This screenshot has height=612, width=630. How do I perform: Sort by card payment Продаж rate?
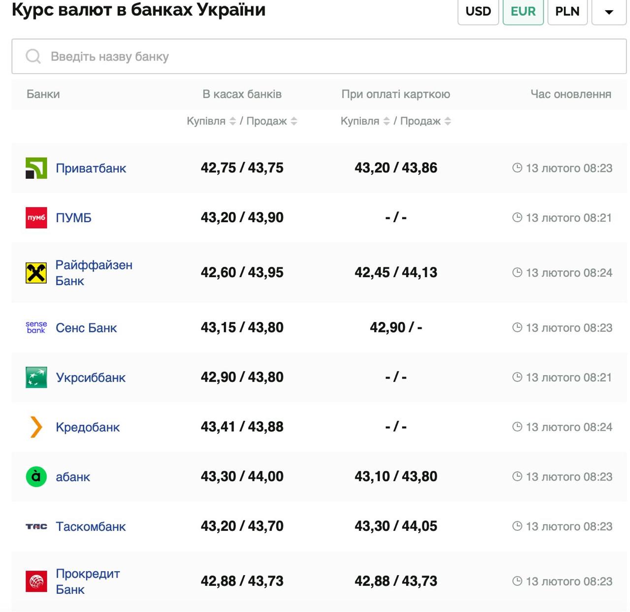(x=447, y=121)
